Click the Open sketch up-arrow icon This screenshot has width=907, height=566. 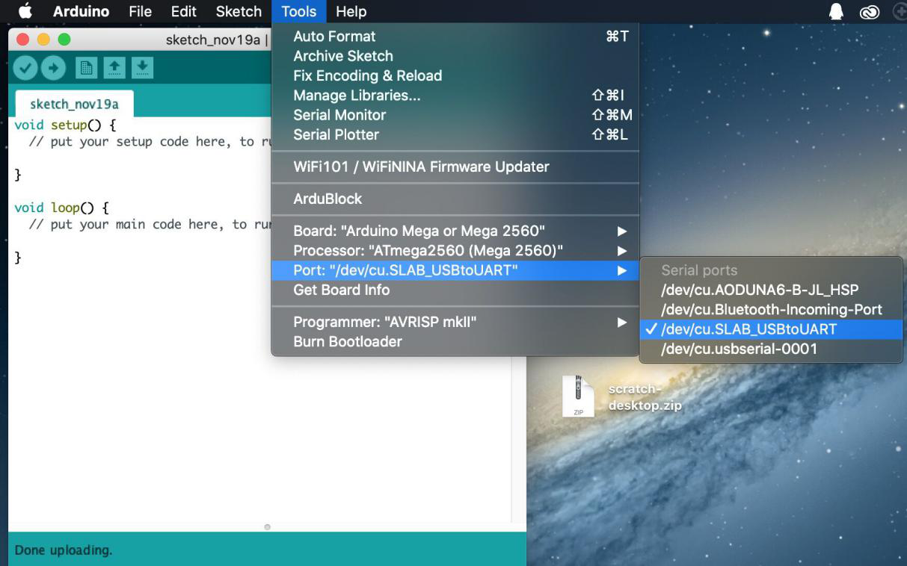pyautogui.click(x=114, y=68)
